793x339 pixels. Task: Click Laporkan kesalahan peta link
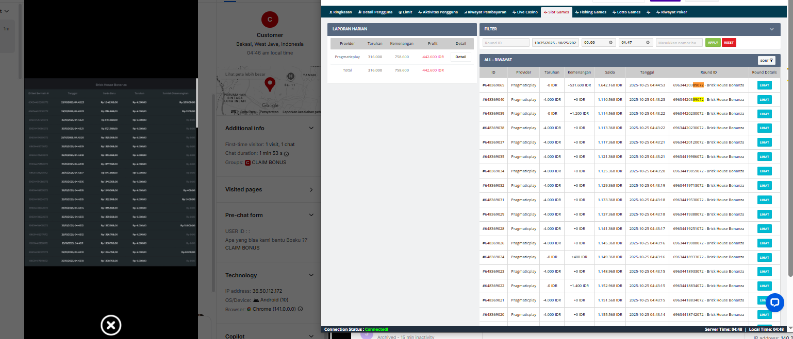pos(302,112)
